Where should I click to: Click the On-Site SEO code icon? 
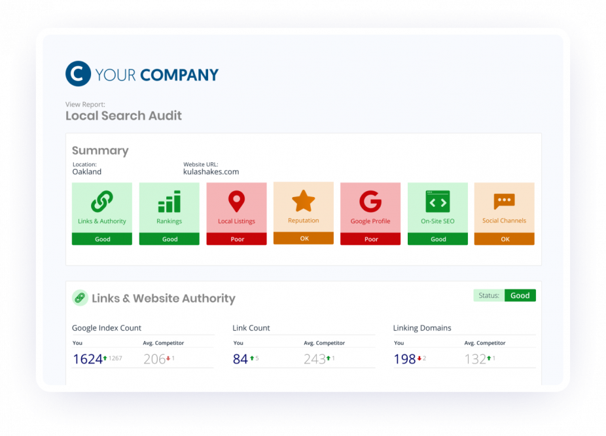click(x=438, y=202)
